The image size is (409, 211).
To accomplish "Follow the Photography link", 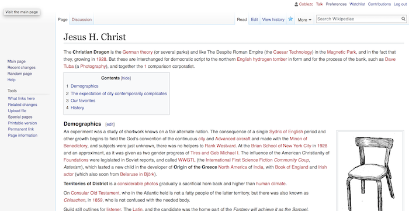I will coord(93,66).
